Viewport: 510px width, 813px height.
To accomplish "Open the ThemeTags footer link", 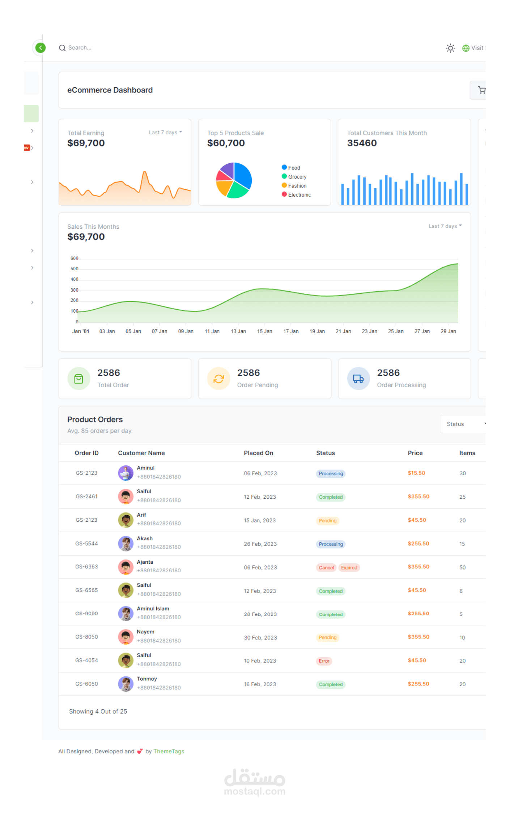I will pos(169,751).
